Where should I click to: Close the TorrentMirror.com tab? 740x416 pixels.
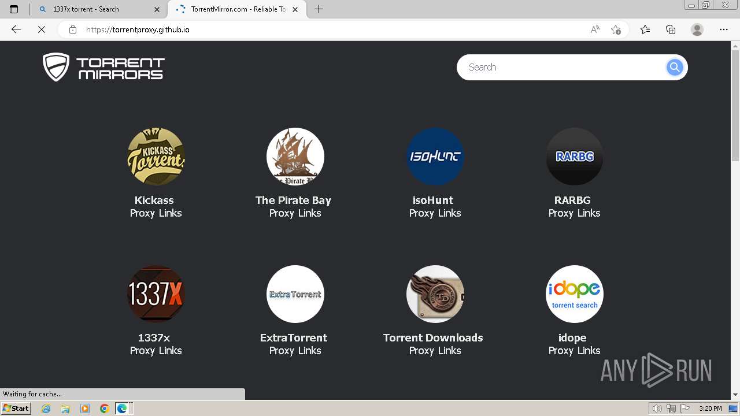click(x=295, y=9)
